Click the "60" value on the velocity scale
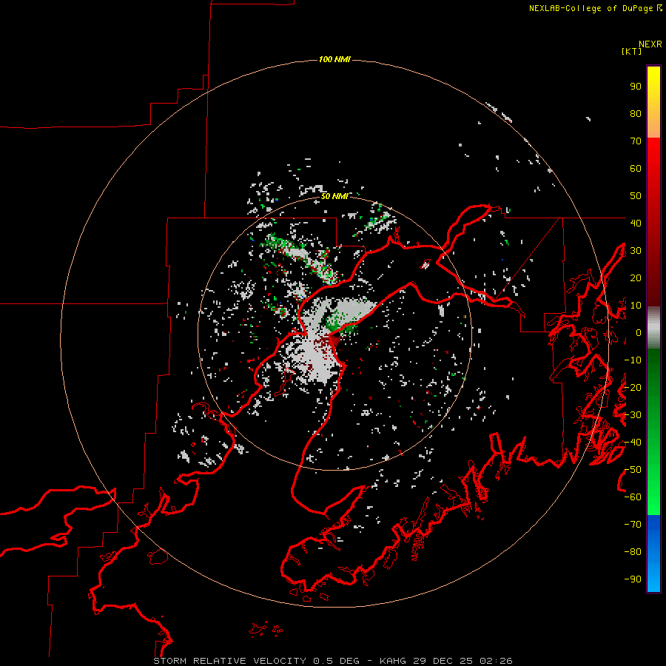The height and width of the screenshot is (666, 666). 636,169
